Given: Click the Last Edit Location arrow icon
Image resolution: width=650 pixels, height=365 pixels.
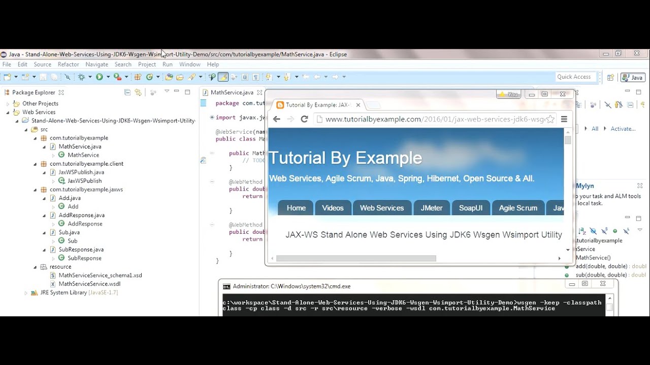Looking at the screenshot, I should tap(305, 77).
